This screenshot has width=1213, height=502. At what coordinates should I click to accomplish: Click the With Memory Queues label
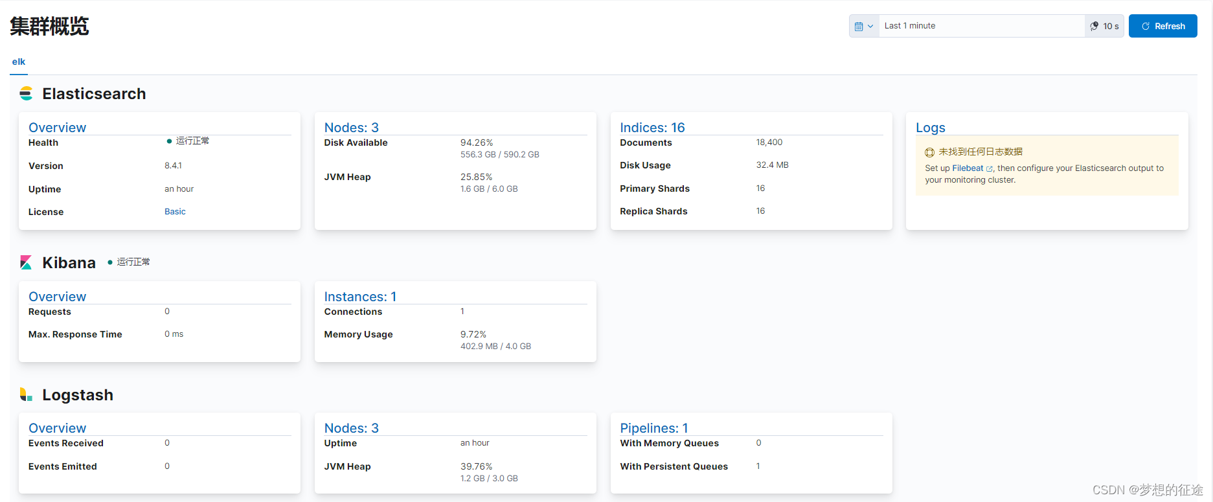(669, 443)
